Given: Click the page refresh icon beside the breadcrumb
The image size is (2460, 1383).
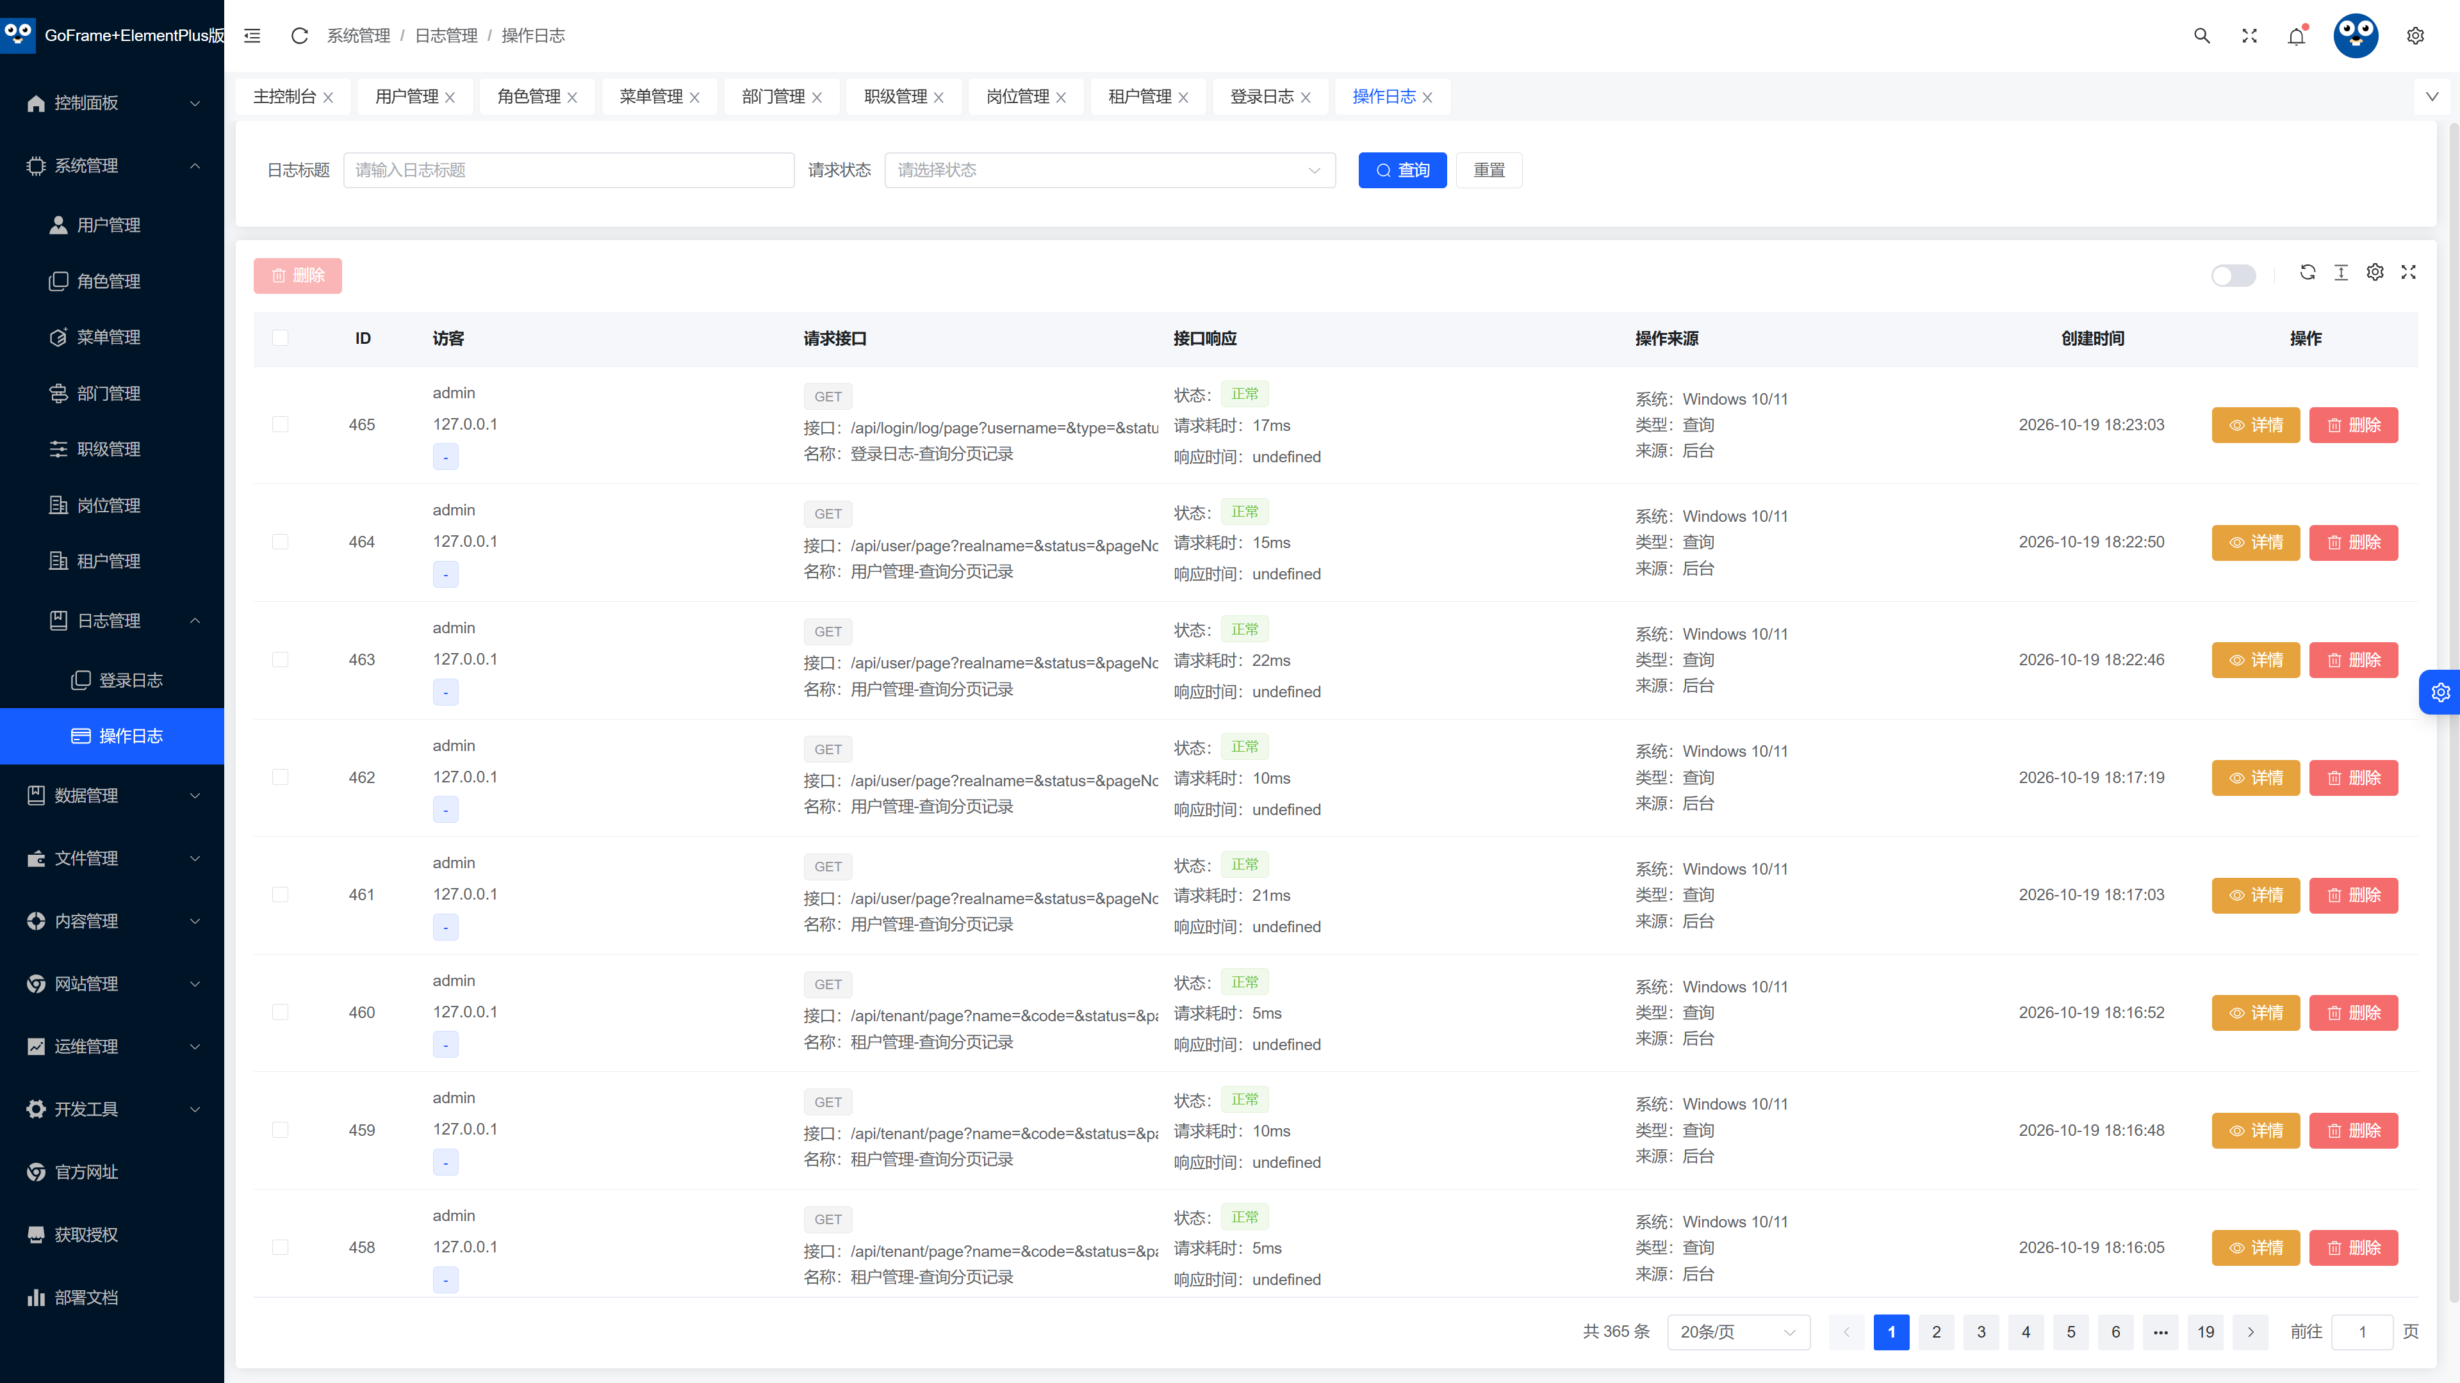Looking at the screenshot, I should point(299,35).
